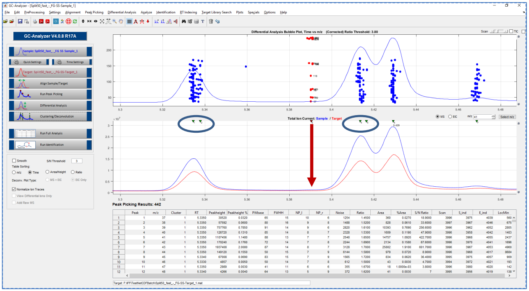
Task: Click the four-arrow expand-to-full-view toolbar icon
Action: 102,21
